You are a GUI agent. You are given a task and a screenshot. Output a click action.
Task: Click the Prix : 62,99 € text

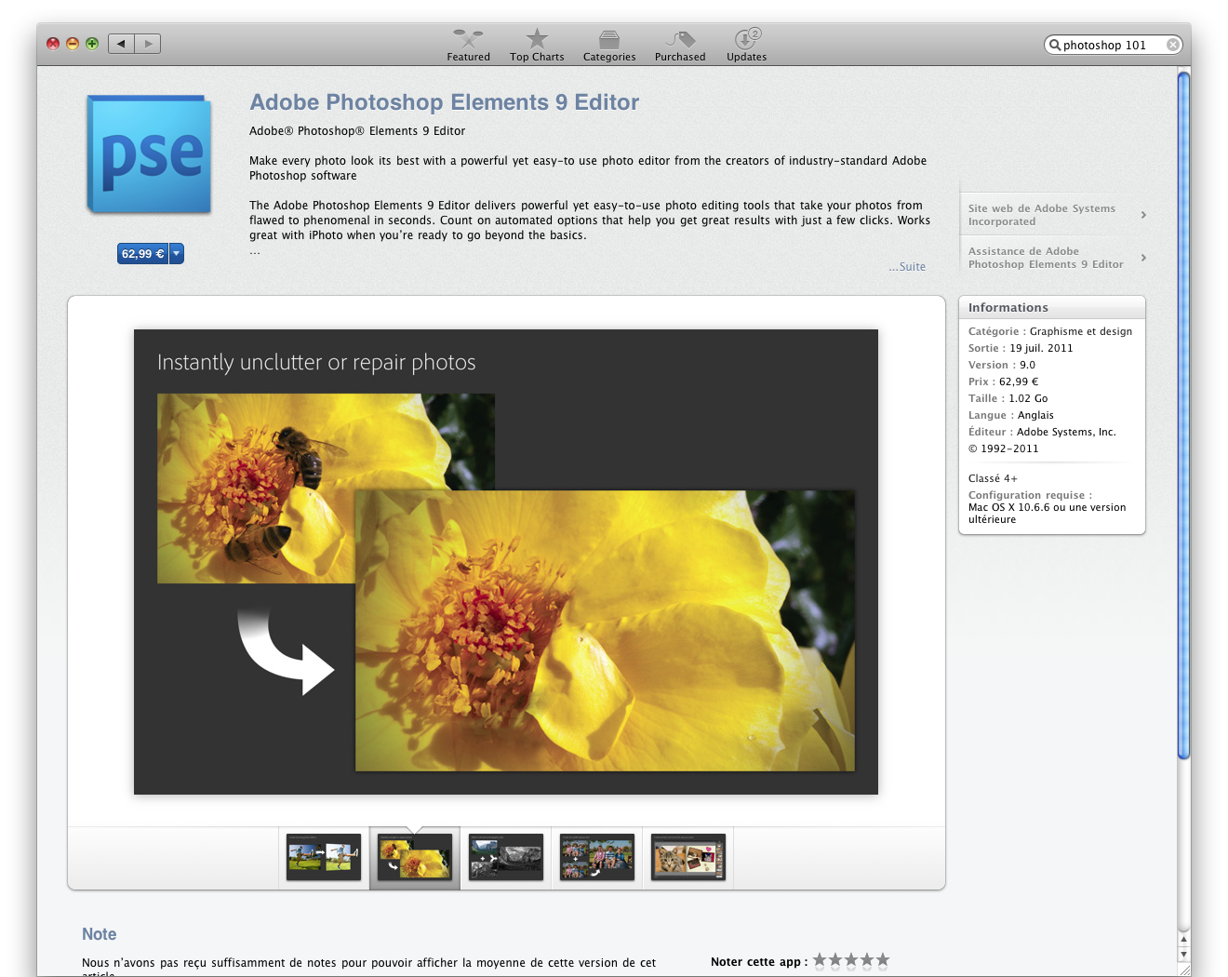point(1004,381)
